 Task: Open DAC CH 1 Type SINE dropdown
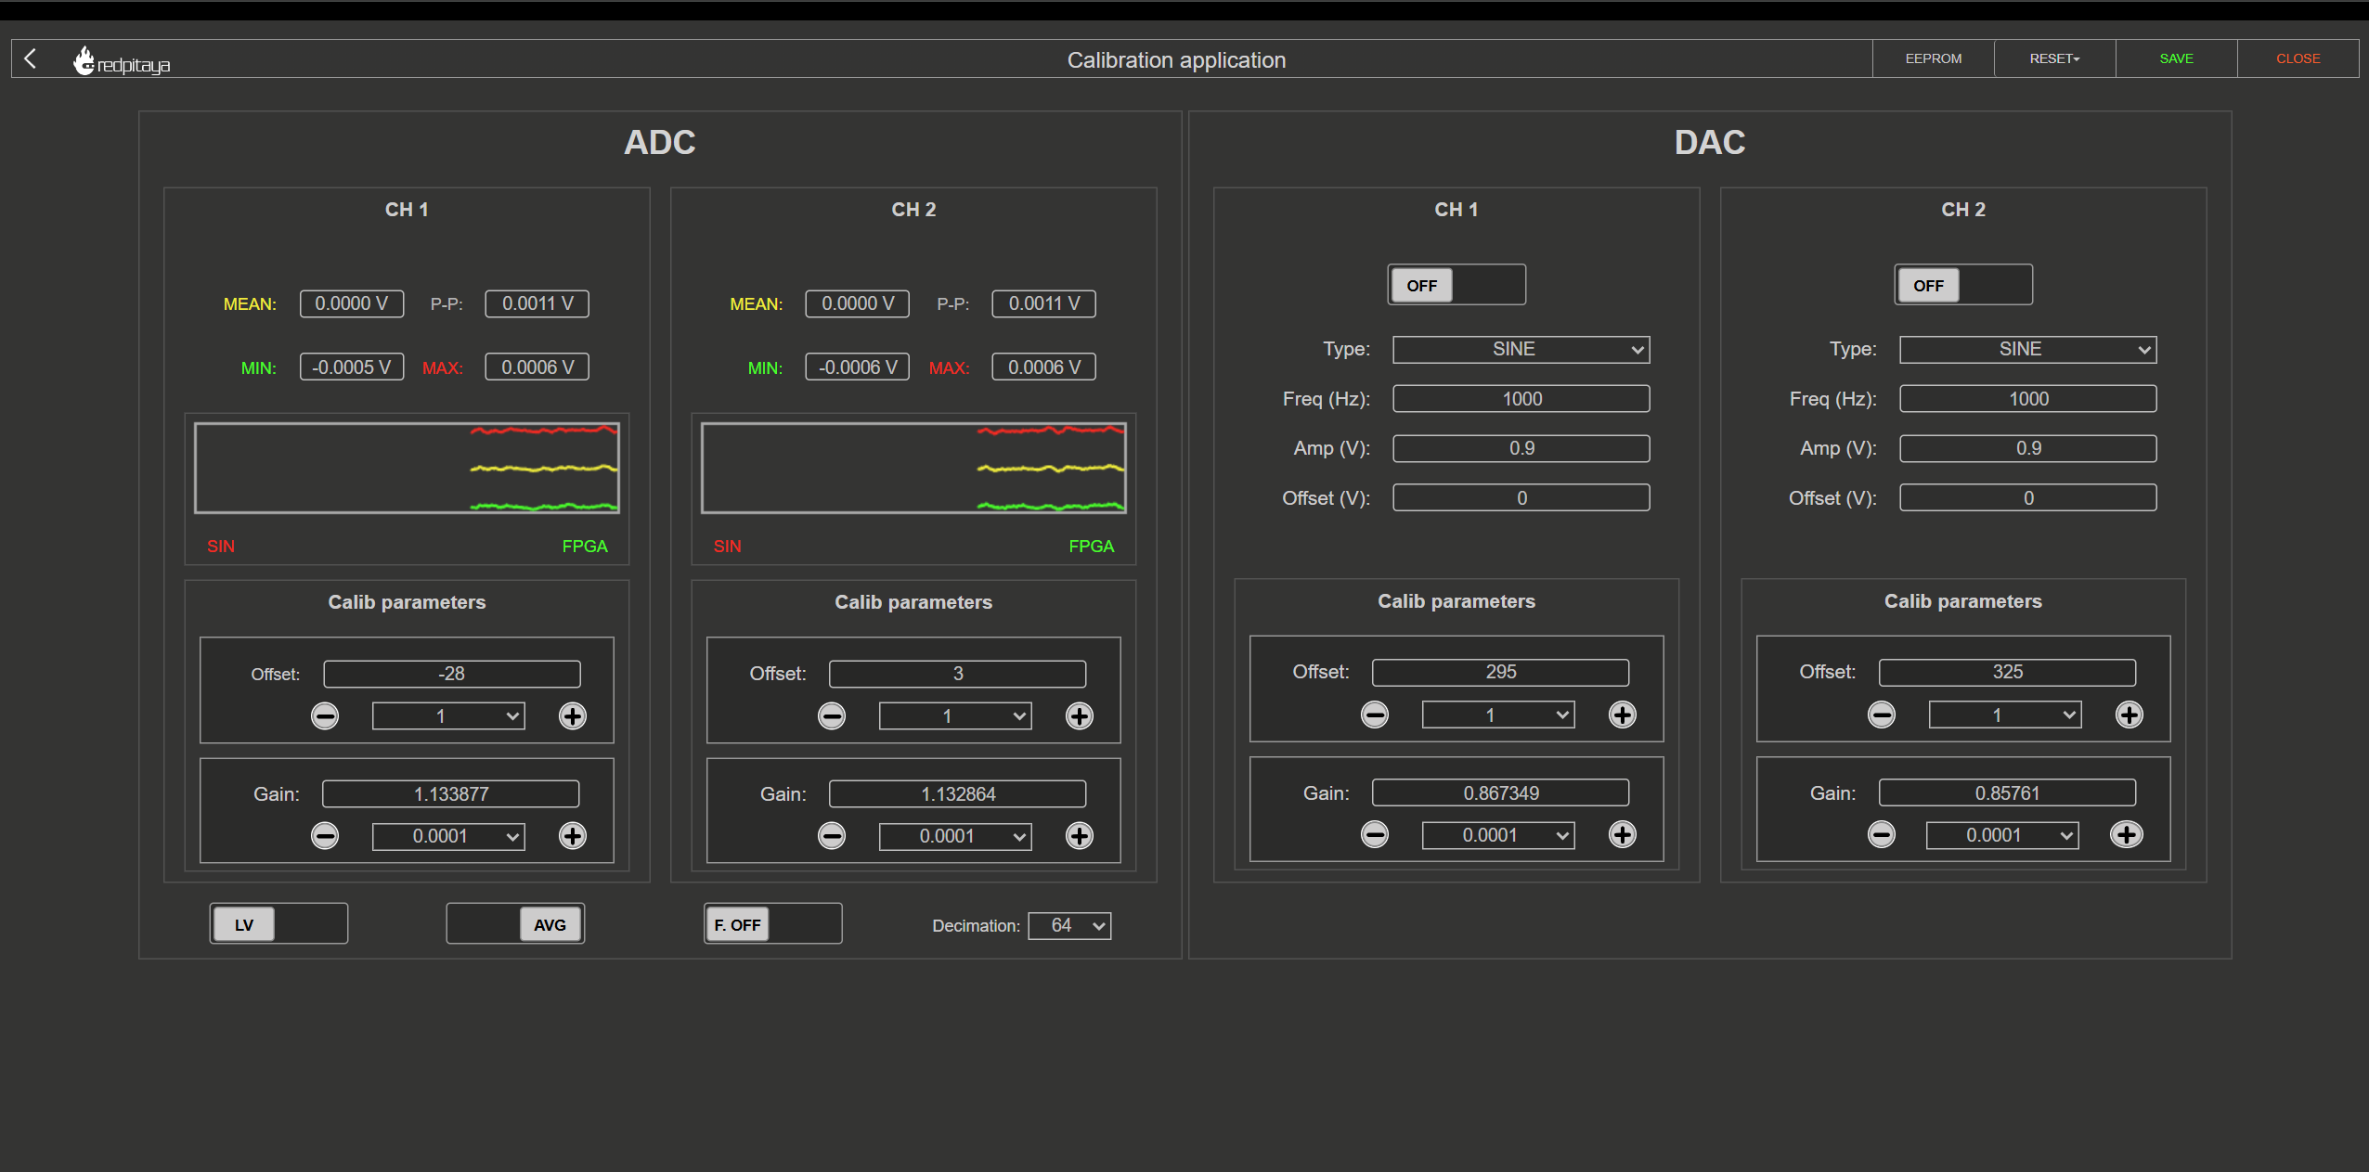pyautogui.click(x=1521, y=350)
